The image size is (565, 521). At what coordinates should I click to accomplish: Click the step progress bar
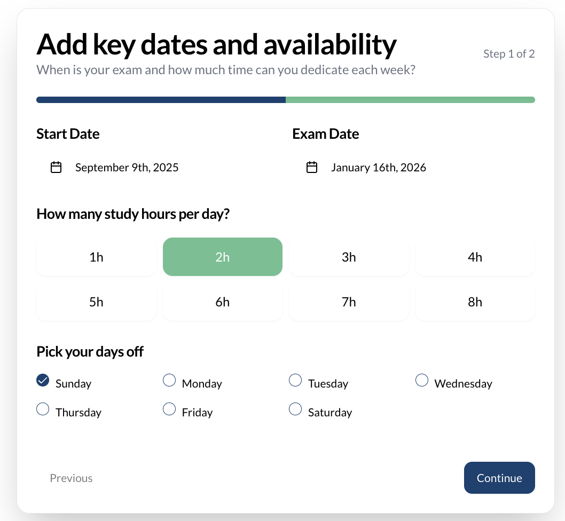285,100
